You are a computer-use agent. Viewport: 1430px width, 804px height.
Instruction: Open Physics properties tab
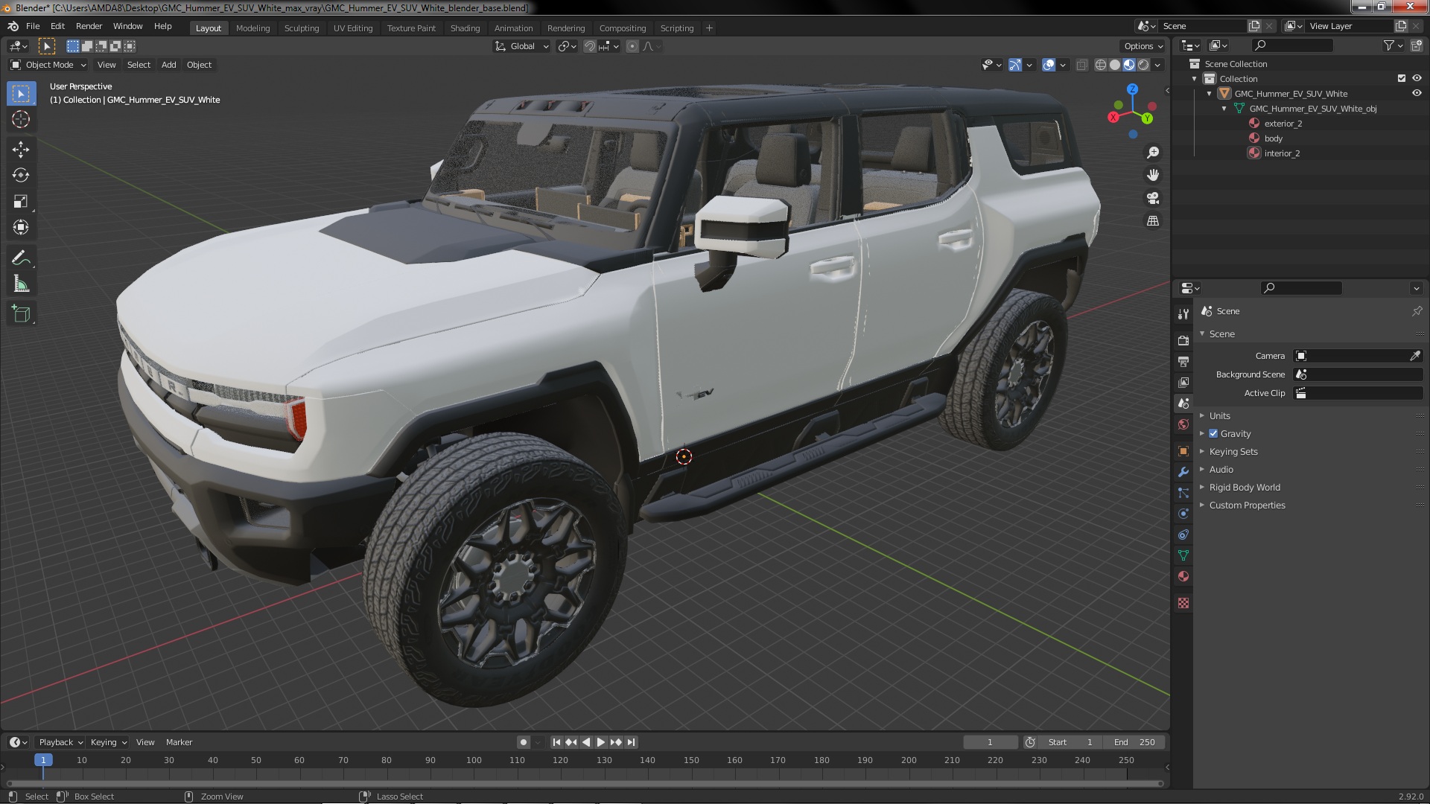[1183, 514]
